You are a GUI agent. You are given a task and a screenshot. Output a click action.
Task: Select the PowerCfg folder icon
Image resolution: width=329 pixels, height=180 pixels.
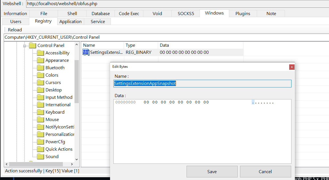40,142
